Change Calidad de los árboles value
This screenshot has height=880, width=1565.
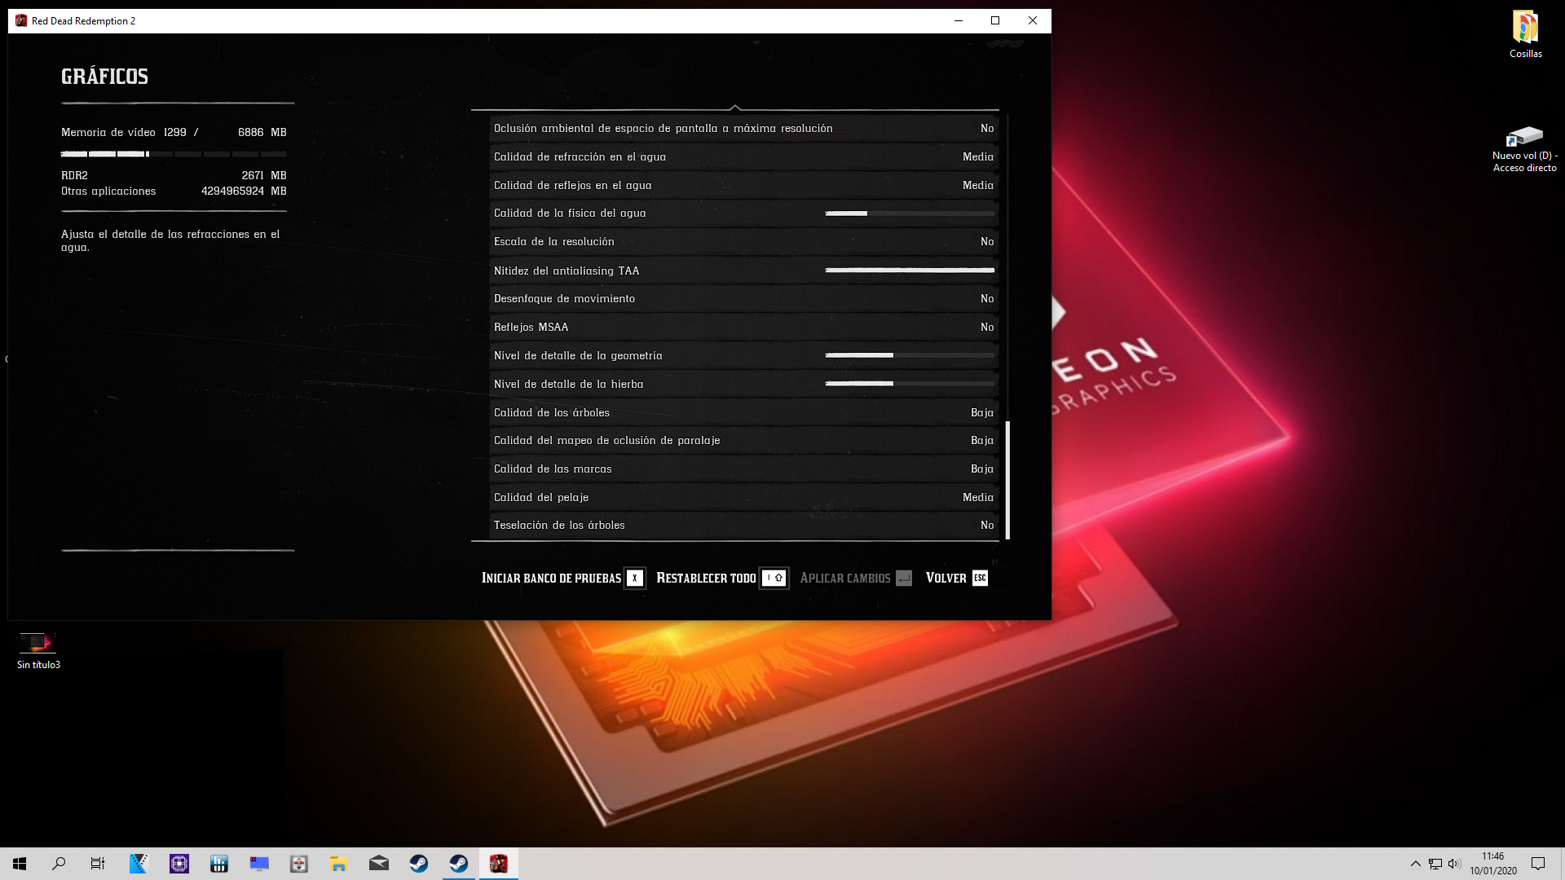pos(981,413)
